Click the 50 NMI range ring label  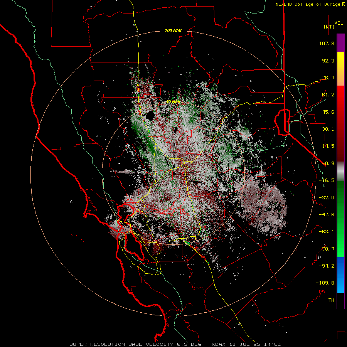click(x=173, y=102)
